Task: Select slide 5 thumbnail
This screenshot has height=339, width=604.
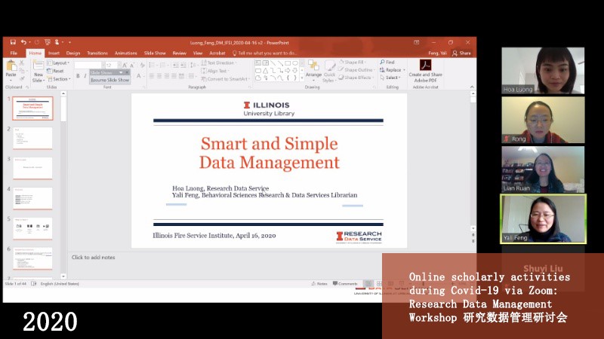Action: (x=32, y=228)
